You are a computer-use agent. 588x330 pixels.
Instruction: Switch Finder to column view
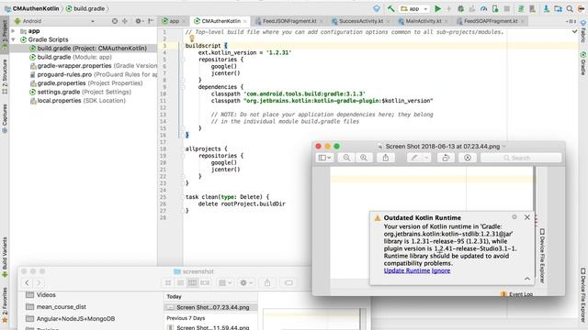pyautogui.click(x=192, y=283)
